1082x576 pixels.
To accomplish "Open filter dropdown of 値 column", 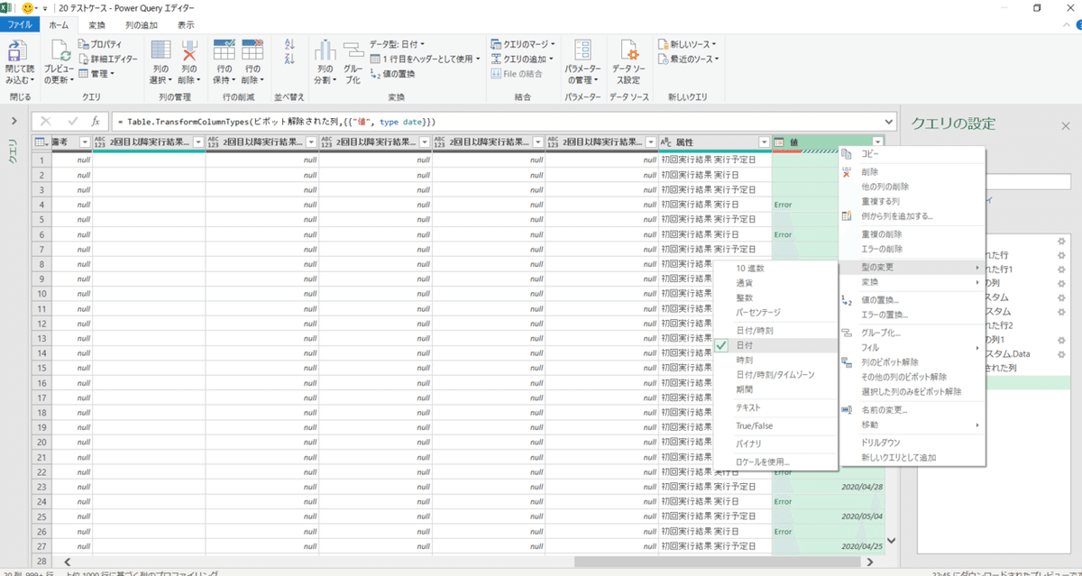I will click(x=876, y=142).
